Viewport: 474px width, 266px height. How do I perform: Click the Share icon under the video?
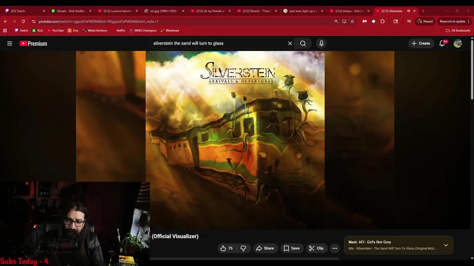265,248
